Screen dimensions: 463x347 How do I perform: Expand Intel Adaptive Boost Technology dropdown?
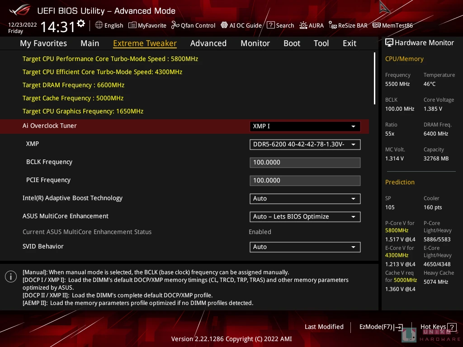(305, 199)
